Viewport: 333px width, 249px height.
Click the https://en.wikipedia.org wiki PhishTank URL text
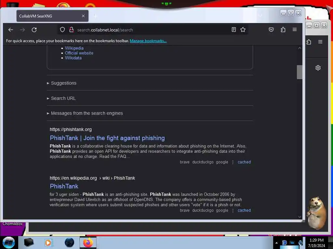(92, 178)
